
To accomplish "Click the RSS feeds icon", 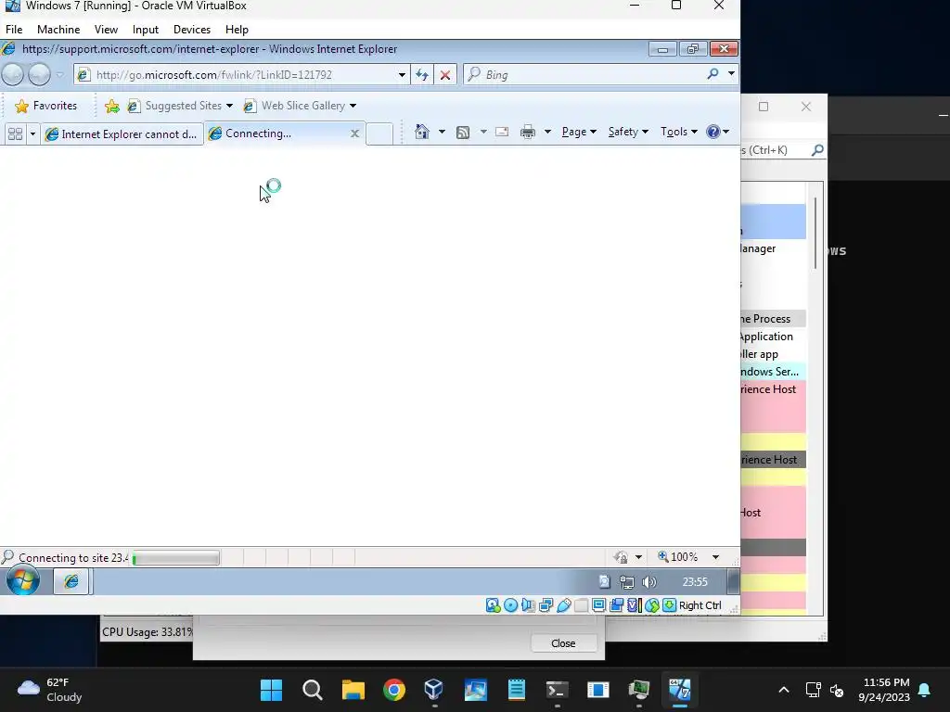I will tap(463, 133).
